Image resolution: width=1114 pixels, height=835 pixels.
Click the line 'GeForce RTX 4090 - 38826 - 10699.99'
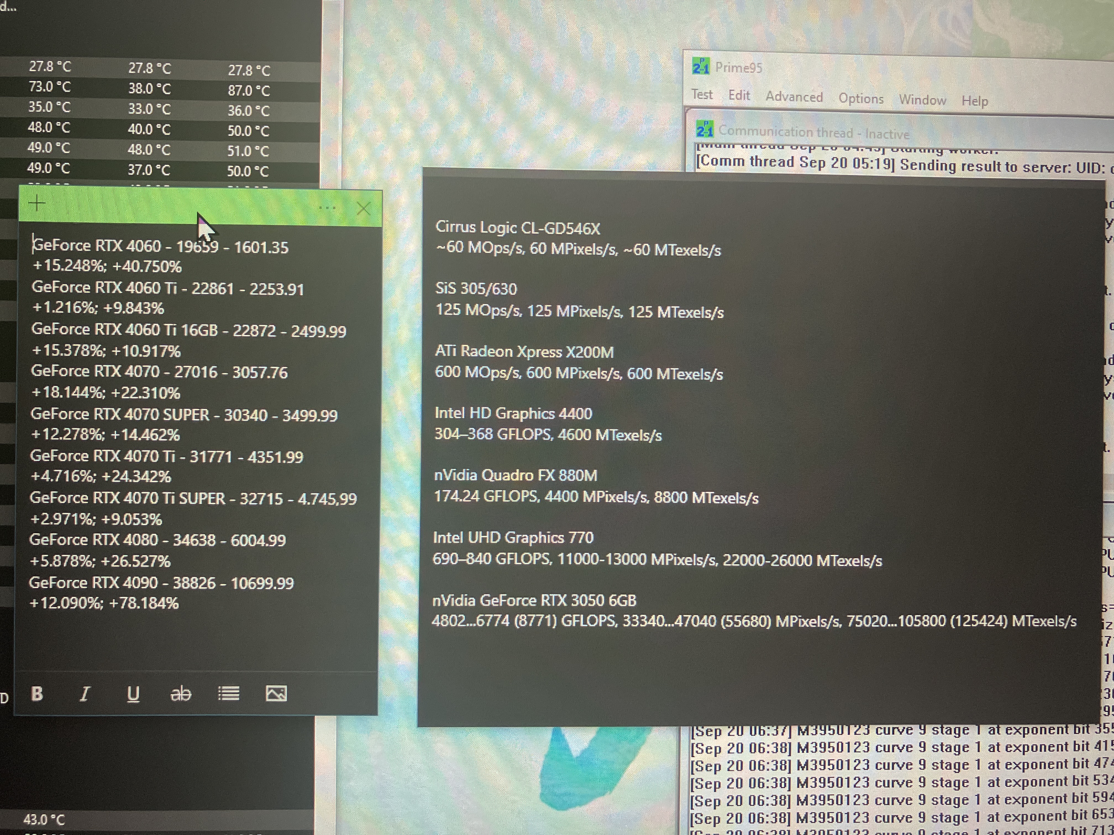161,583
